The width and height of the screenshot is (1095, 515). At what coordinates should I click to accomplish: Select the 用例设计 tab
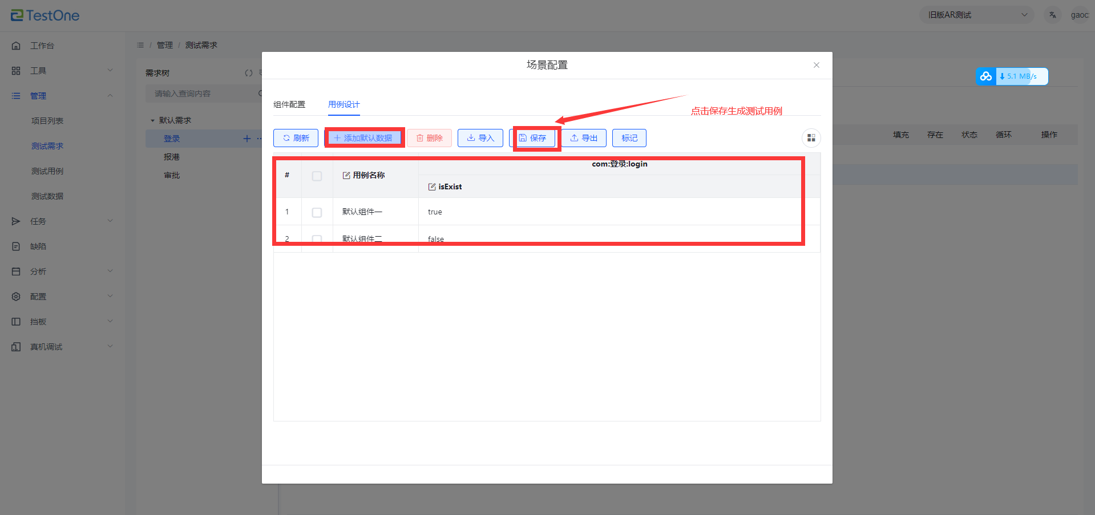click(x=344, y=104)
